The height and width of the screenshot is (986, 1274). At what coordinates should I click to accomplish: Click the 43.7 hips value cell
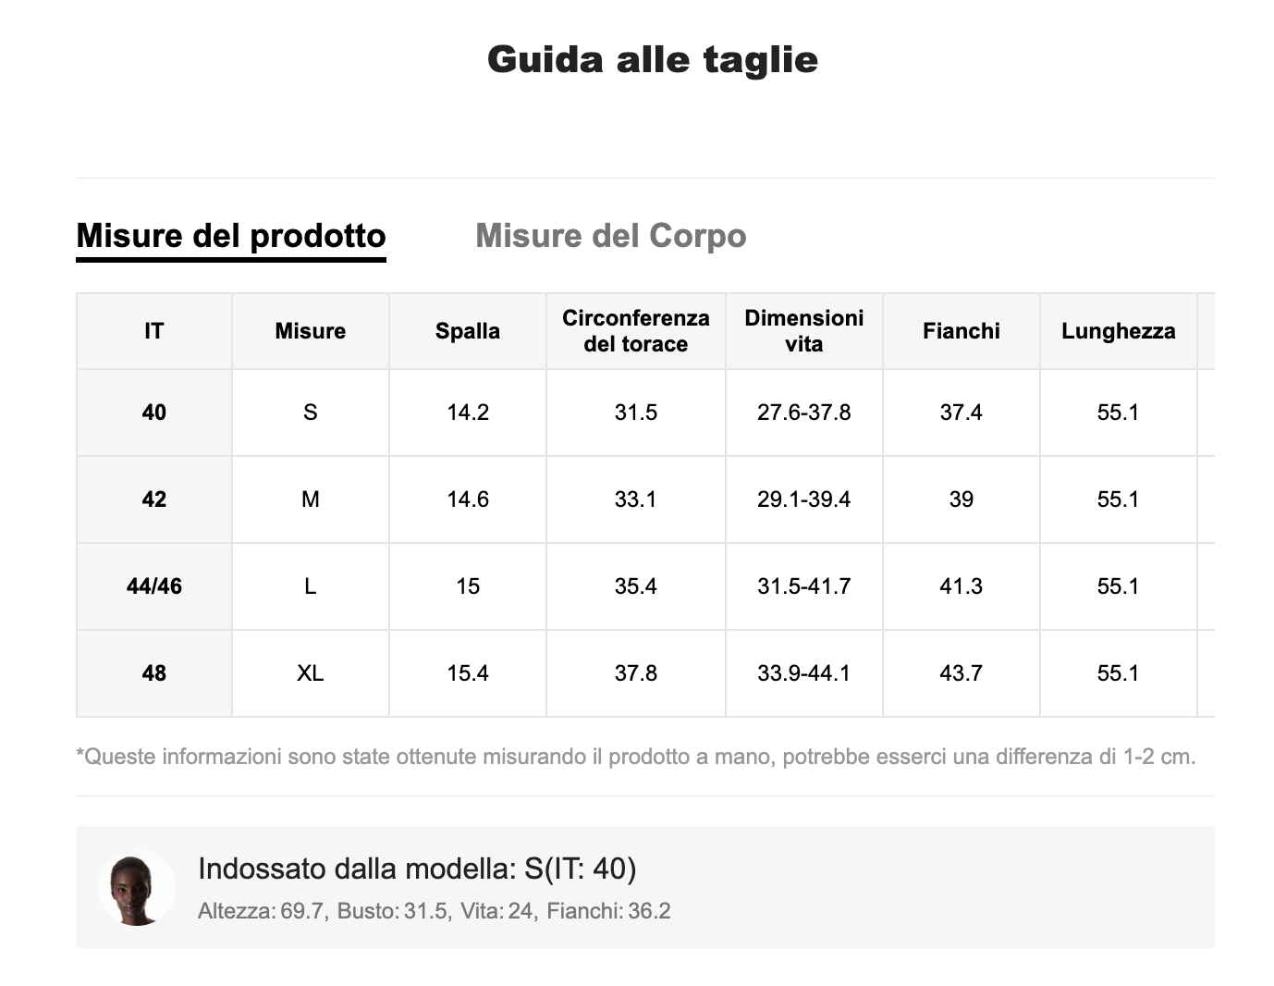coord(962,673)
